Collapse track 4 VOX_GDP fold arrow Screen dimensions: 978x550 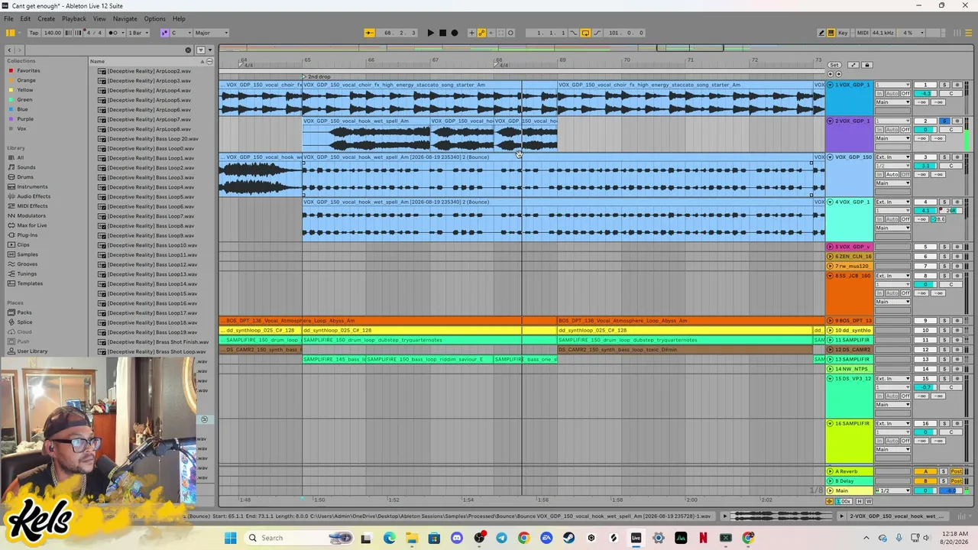click(x=831, y=202)
